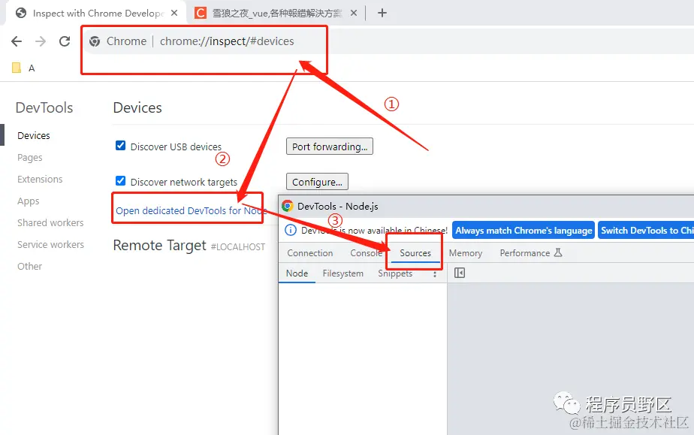The image size is (694, 435).
Task: Close the Inspect with Chrome Developer tab
Action: (174, 14)
